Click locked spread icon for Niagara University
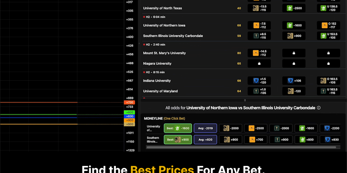The width and height of the screenshot is (347, 173). click(259, 63)
